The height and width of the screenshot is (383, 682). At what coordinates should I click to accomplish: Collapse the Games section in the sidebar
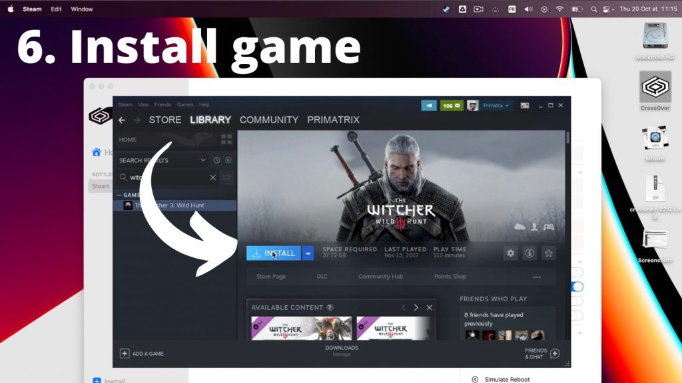coord(121,194)
